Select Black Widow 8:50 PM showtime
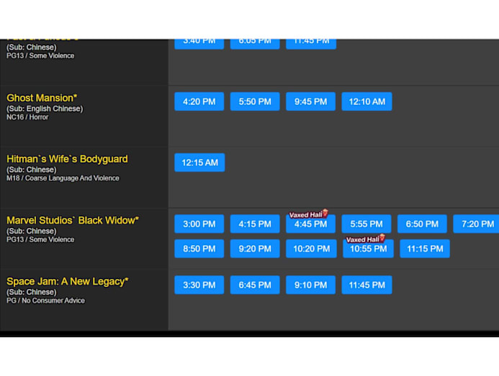Screen dimensions: 499x376 (x=199, y=249)
